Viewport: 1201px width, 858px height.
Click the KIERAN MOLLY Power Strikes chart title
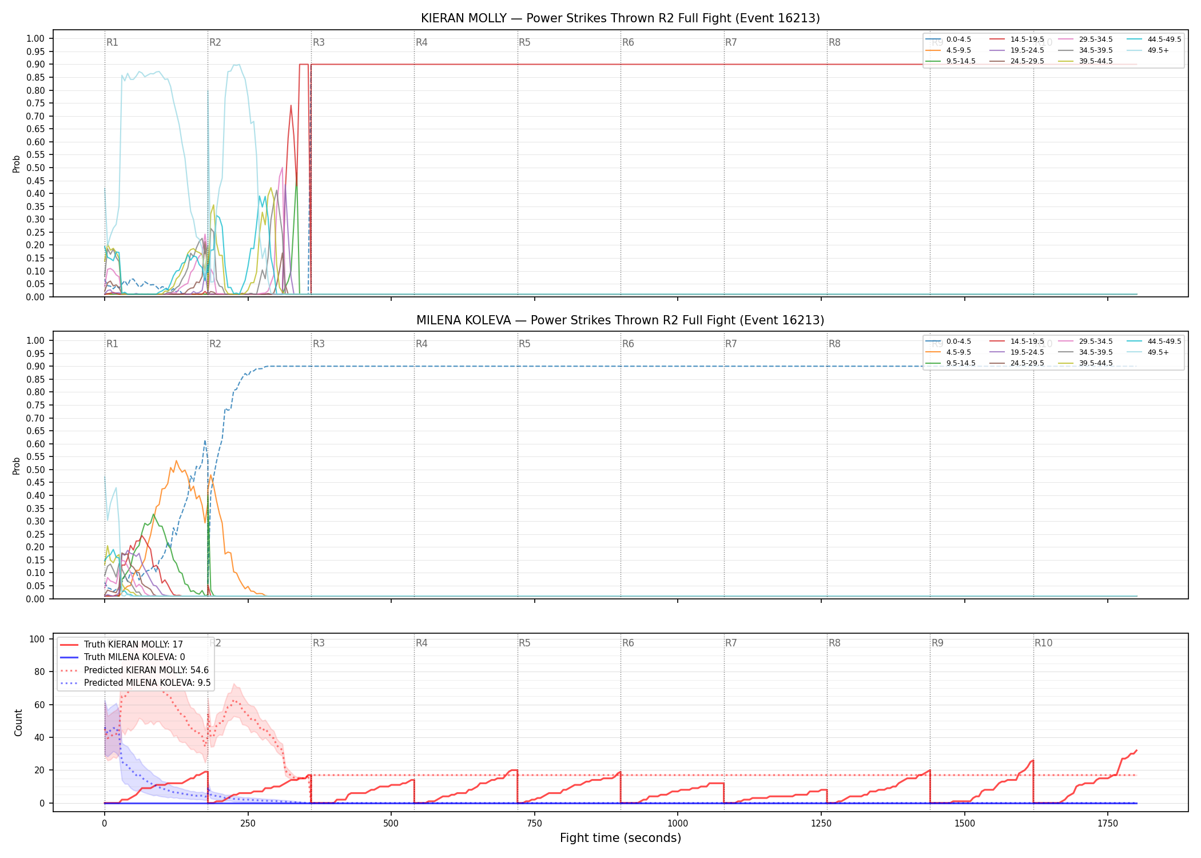[621, 18]
